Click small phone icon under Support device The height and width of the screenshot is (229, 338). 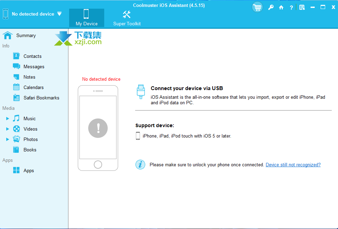[x=138, y=136]
